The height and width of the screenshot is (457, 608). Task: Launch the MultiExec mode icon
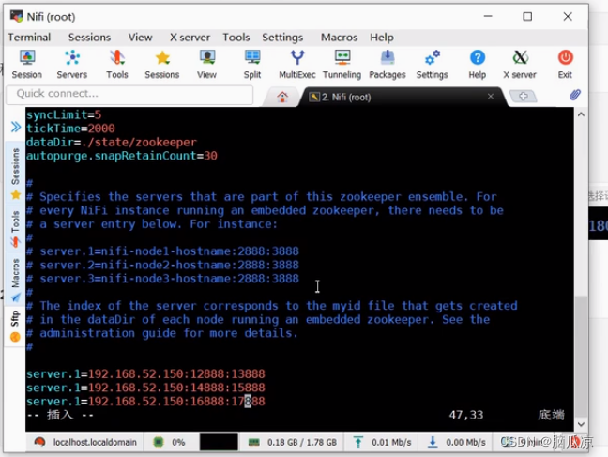tap(297, 64)
